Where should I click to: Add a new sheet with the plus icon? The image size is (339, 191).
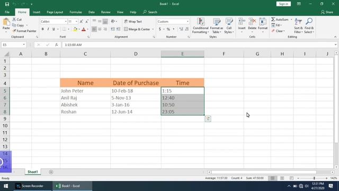pyautogui.click(x=51, y=172)
